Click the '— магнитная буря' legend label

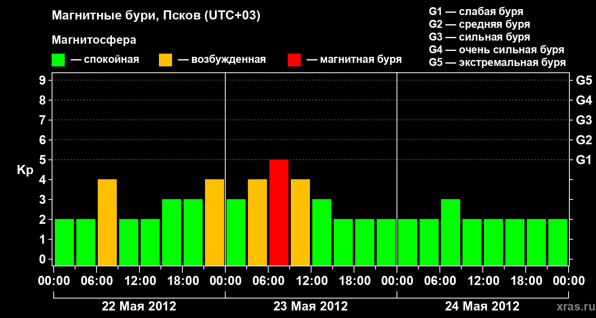354,60
